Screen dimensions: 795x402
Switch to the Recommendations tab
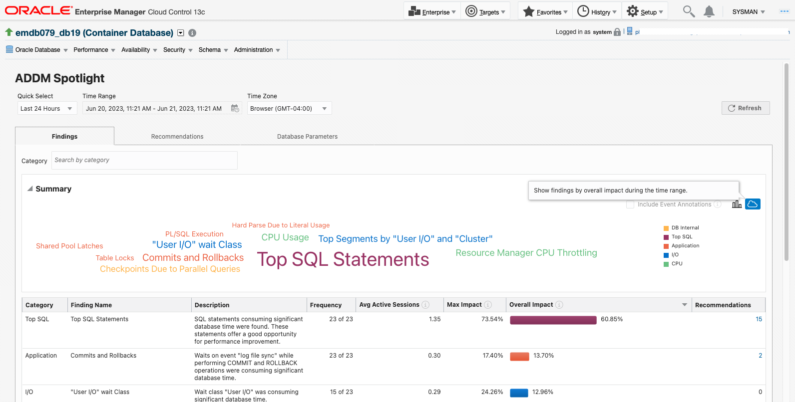177,137
